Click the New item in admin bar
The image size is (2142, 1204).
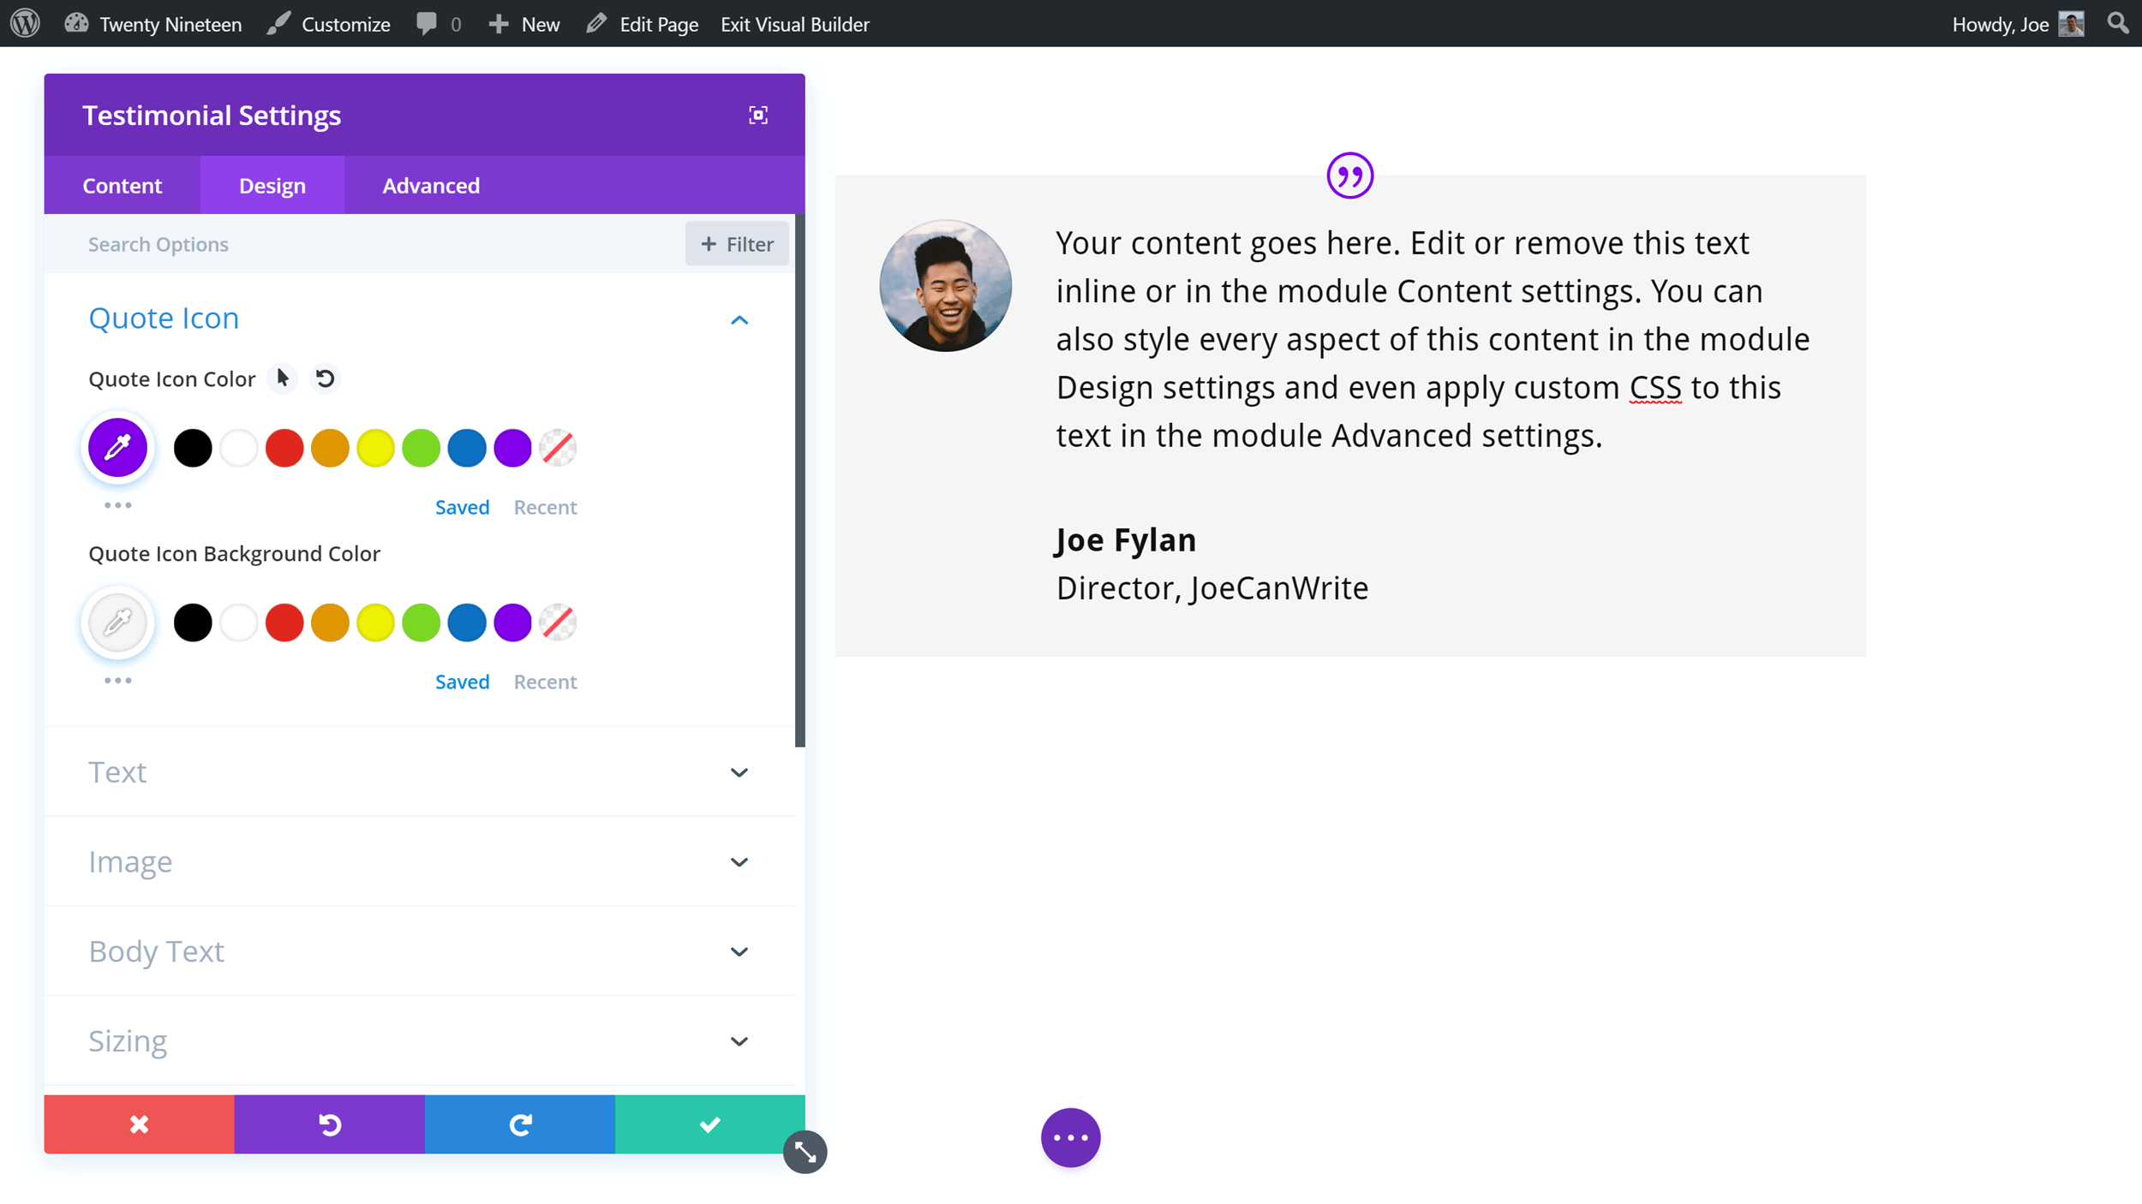(524, 24)
